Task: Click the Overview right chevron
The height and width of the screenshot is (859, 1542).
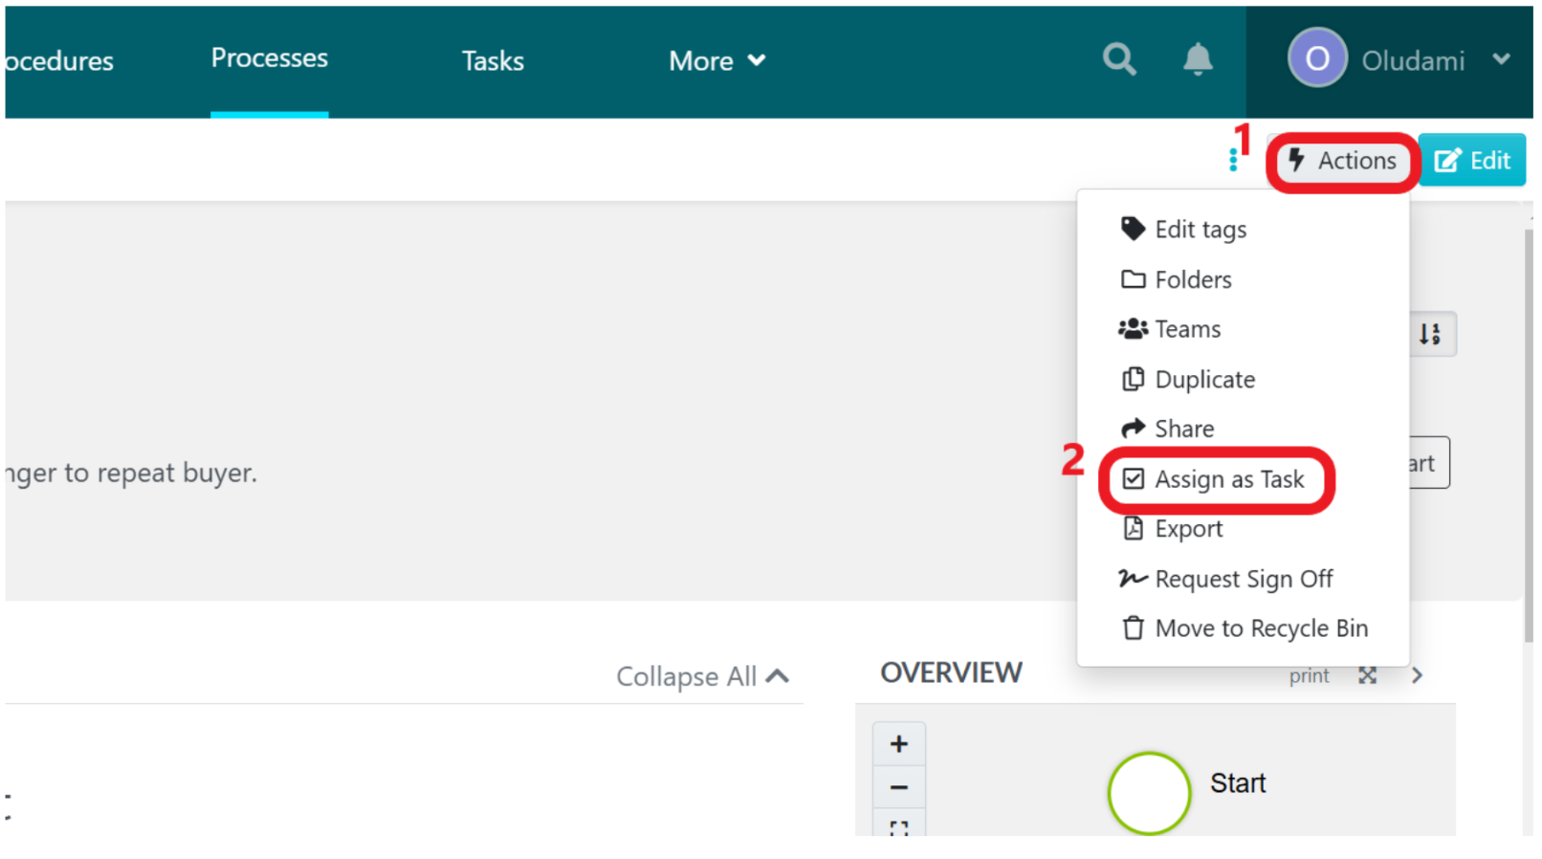Action: (x=1417, y=675)
